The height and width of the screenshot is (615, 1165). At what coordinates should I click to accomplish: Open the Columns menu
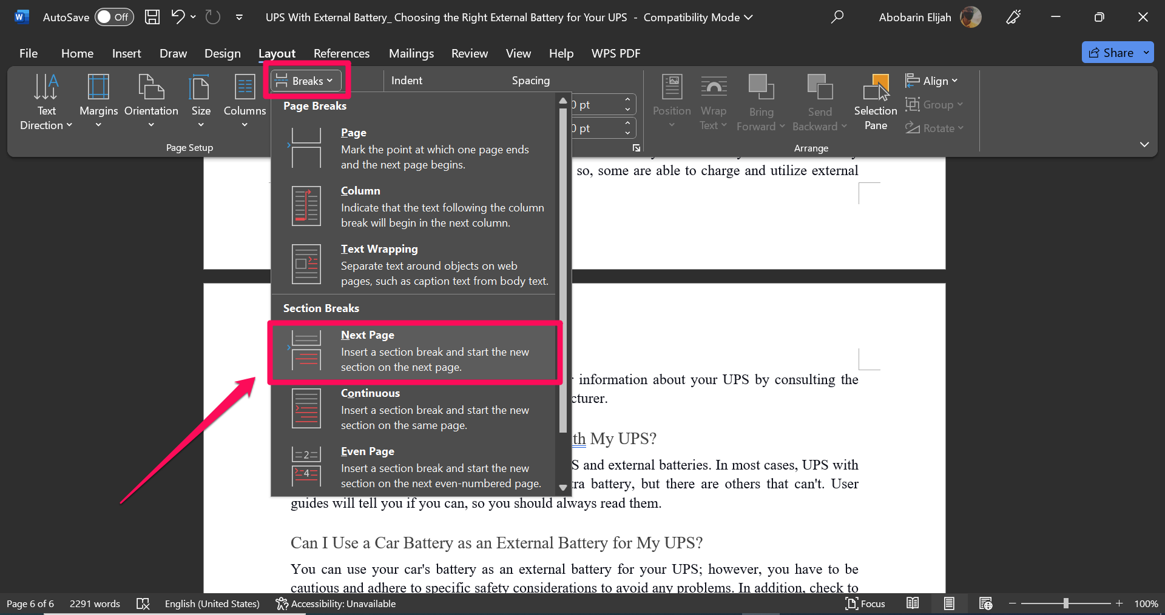coord(245,102)
